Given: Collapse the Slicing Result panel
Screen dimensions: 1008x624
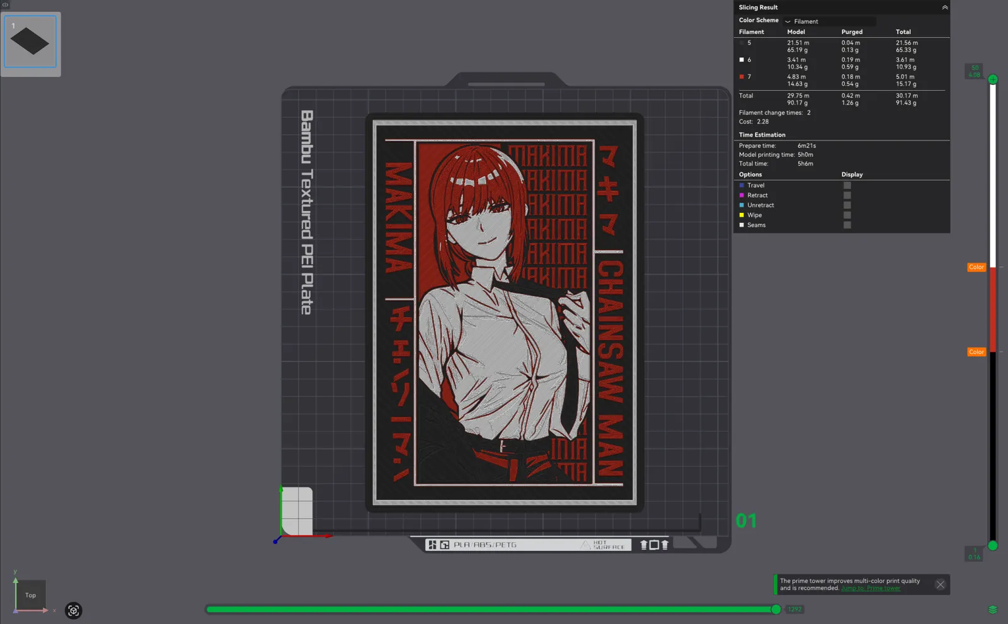Looking at the screenshot, I should 944,8.
